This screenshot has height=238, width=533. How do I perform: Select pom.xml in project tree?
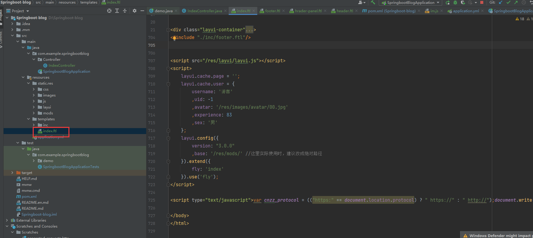click(29, 197)
